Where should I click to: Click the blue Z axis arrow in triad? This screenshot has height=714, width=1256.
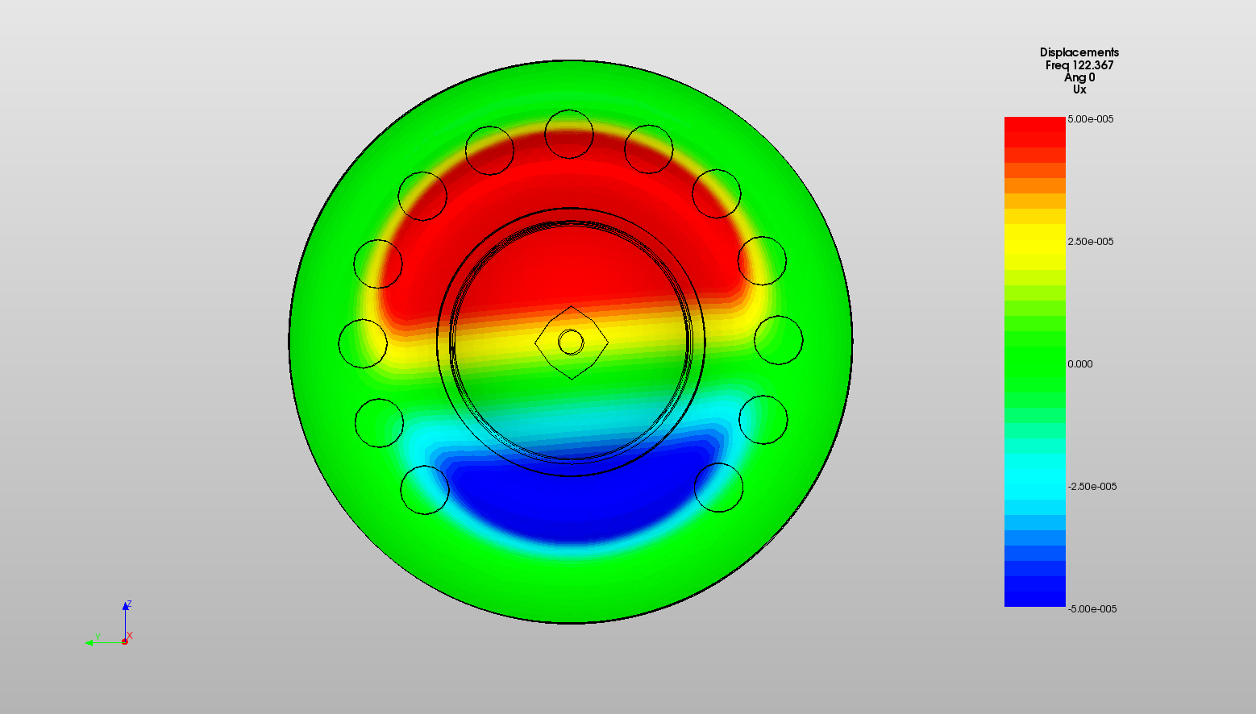pos(126,606)
